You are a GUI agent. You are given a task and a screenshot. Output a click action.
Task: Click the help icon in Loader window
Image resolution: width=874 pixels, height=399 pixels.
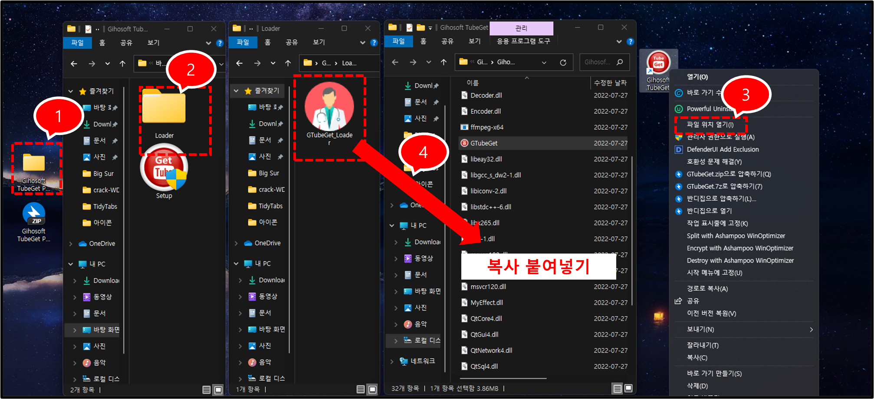click(x=374, y=43)
